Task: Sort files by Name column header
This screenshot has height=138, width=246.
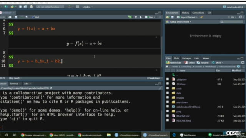Action: coord(182,71)
